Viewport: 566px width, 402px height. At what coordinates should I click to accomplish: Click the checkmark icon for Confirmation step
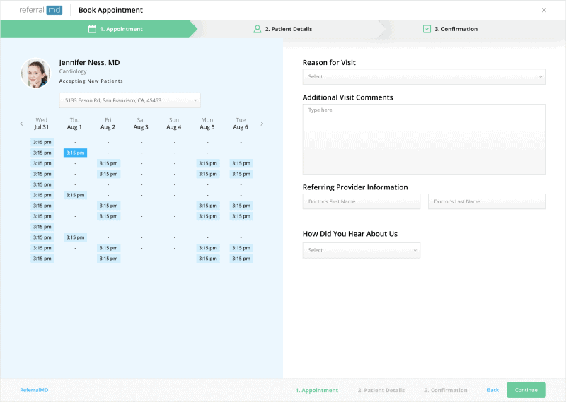(x=427, y=29)
